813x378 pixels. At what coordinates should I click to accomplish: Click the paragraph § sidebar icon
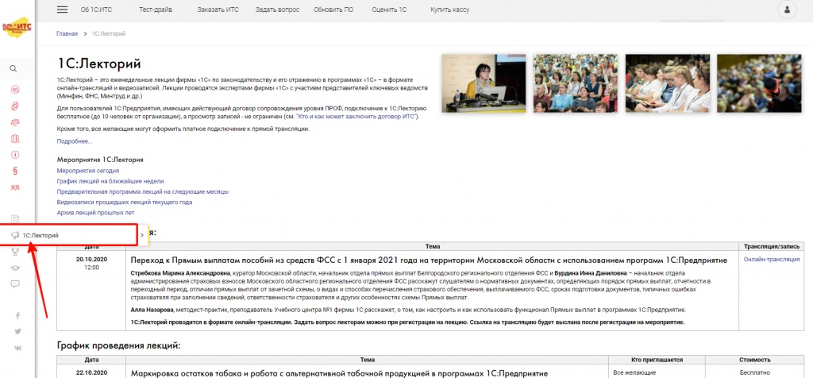point(15,171)
